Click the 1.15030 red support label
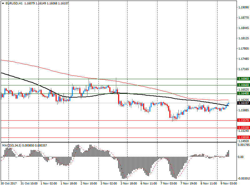The height and width of the screenshot is (187, 250). coord(243,137)
